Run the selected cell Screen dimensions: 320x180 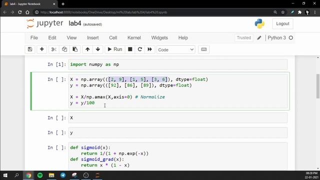click(114, 49)
